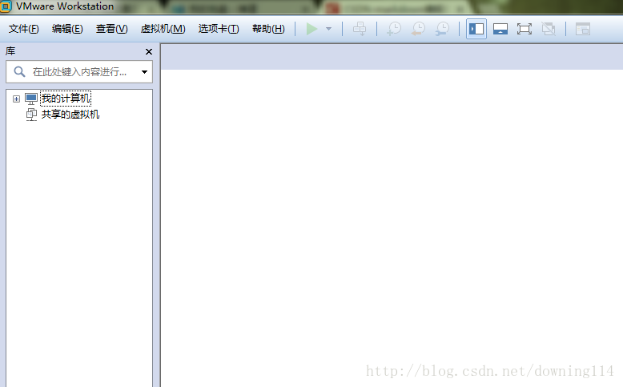Screen dimensions: 623x387
Task: Expand the 我的计算机 tree node
Action: coord(16,99)
